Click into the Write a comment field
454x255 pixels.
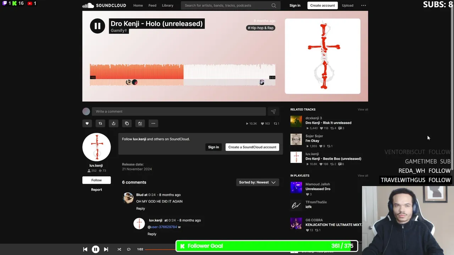coord(179,111)
